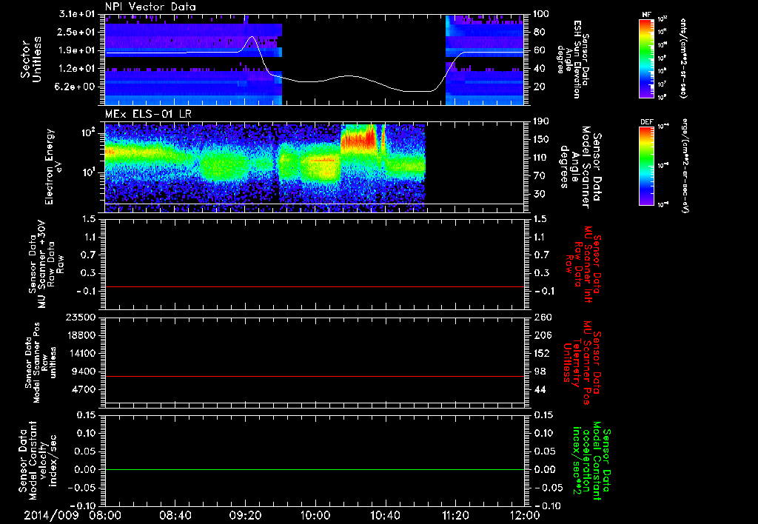This screenshot has width=758, height=524.
Task: Click the green line in velocity panel
Action: 315,469
